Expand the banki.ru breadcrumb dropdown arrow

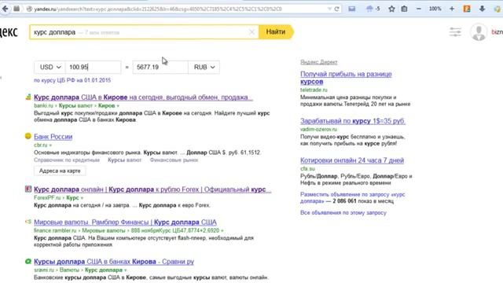pos(118,105)
